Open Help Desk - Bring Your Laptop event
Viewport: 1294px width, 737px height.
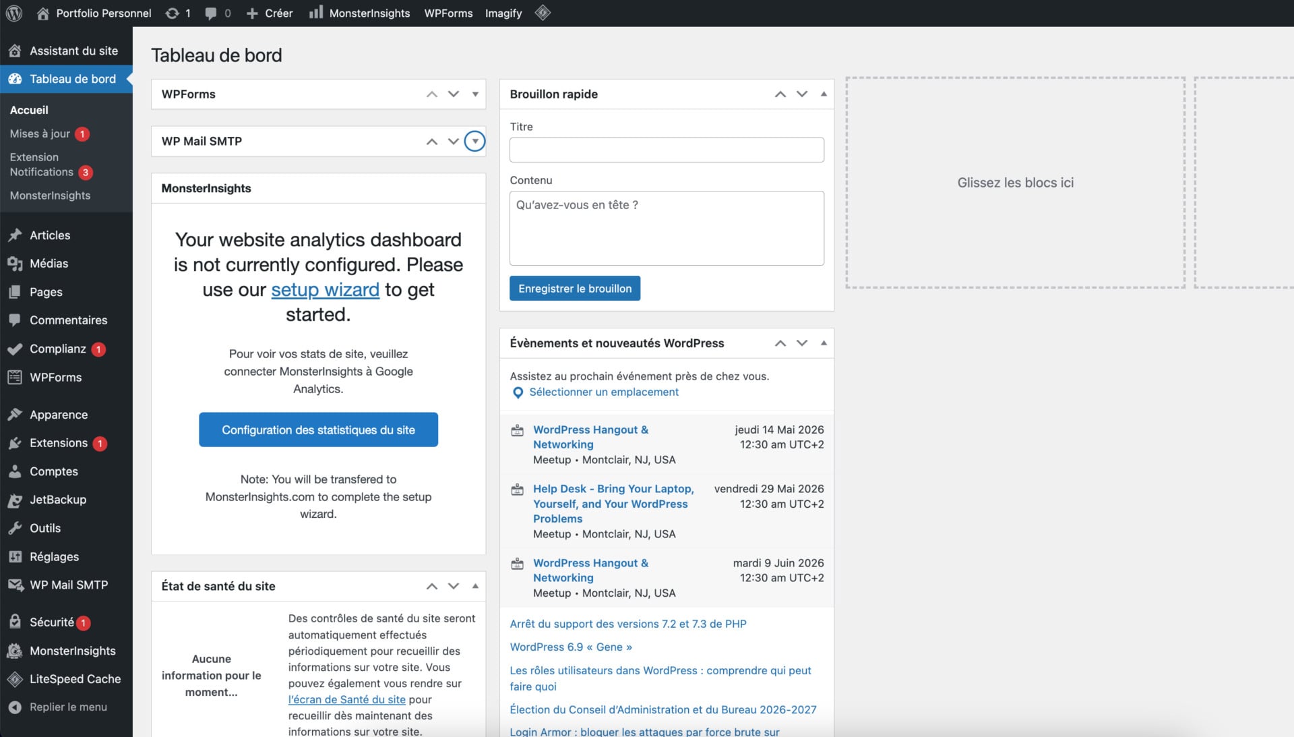(x=613, y=504)
